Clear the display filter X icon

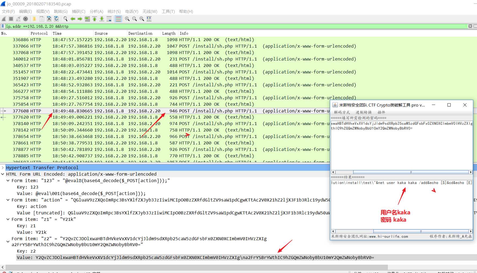pyautogui.click(x=470, y=26)
